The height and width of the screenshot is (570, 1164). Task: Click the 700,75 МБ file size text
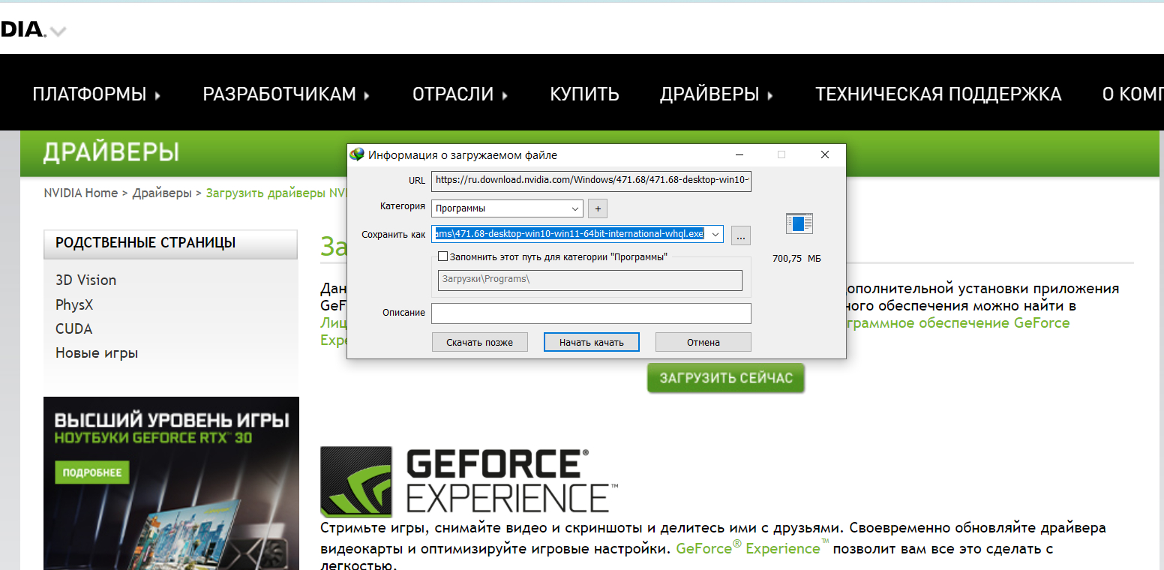[796, 258]
